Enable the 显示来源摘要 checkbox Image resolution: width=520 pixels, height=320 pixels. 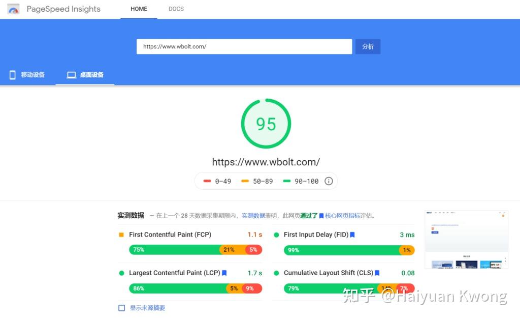click(x=122, y=308)
